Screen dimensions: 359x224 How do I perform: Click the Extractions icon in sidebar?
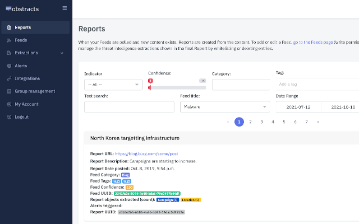[8, 53]
